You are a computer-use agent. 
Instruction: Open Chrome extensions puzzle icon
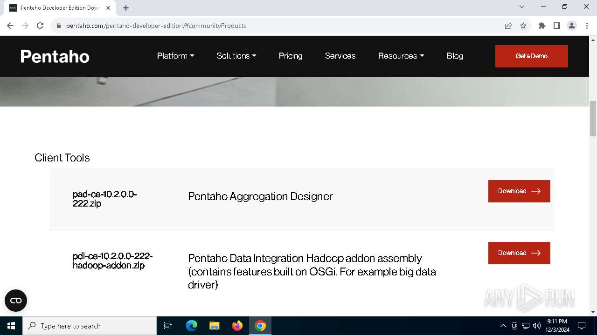point(542,26)
